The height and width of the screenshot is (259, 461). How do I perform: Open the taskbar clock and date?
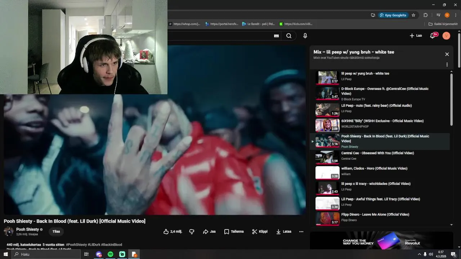click(x=442, y=254)
